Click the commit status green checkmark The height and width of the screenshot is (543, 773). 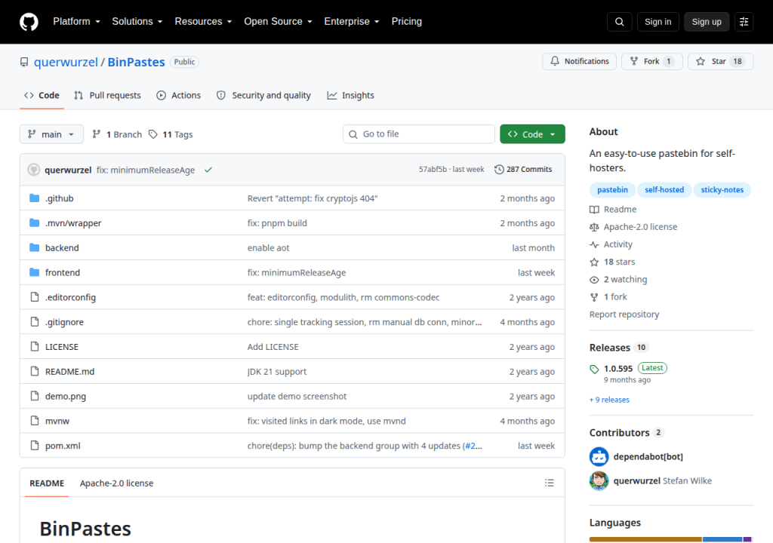coord(208,170)
